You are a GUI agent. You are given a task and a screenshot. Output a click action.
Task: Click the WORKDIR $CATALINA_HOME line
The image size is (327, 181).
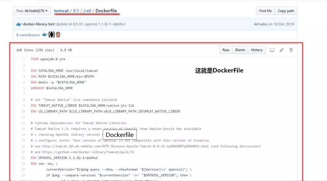(x=52, y=88)
